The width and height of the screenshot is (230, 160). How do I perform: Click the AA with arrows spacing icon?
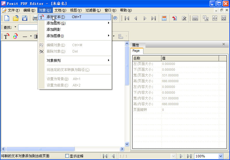point(224,18)
